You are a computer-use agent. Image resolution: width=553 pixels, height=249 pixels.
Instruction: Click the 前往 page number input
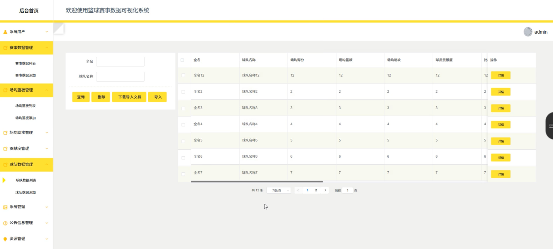347,190
